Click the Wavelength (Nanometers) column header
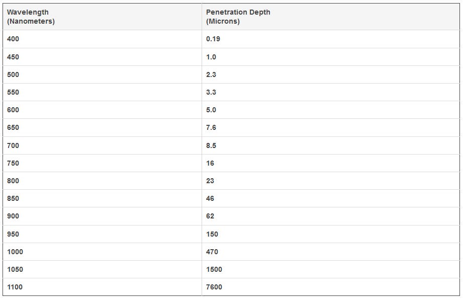 [31, 17]
